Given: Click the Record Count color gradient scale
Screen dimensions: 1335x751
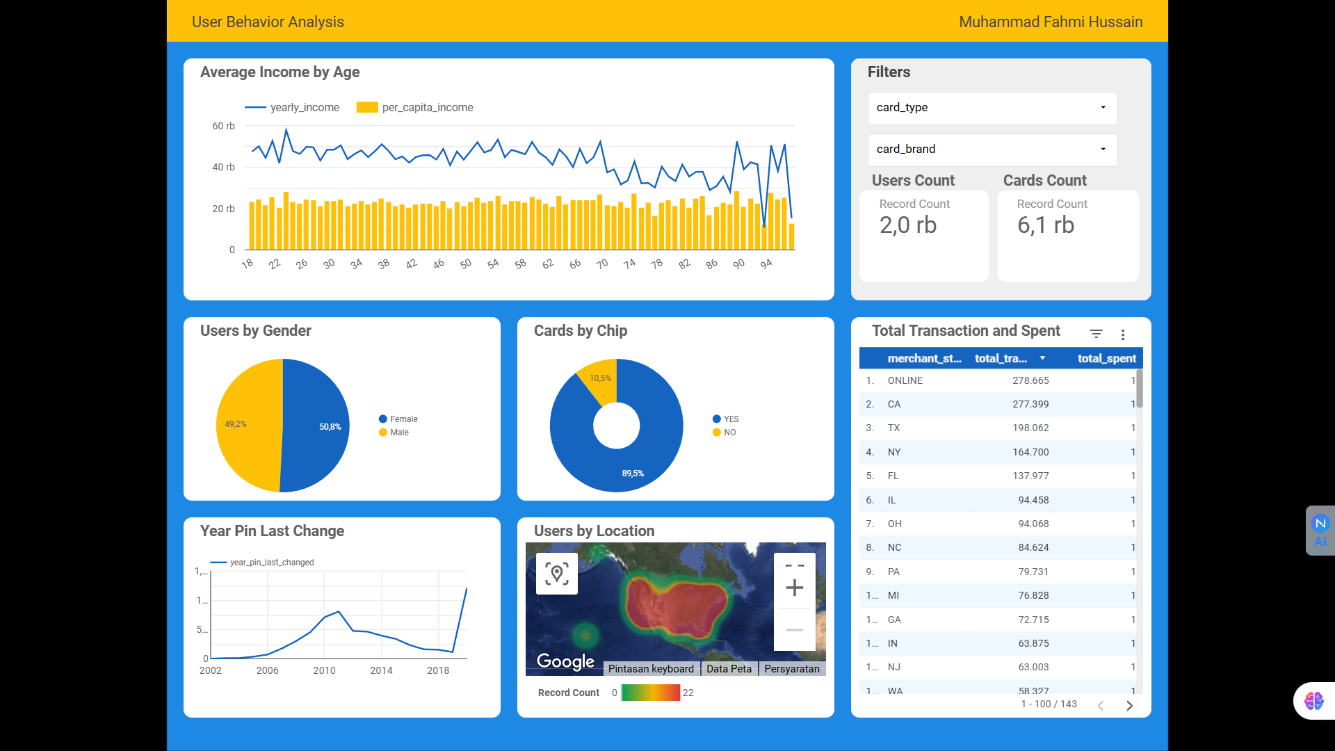Looking at the screenshot, I should point(651,692).
